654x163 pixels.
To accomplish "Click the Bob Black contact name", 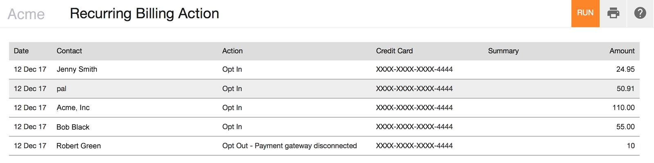I will (x=73, y=127).
